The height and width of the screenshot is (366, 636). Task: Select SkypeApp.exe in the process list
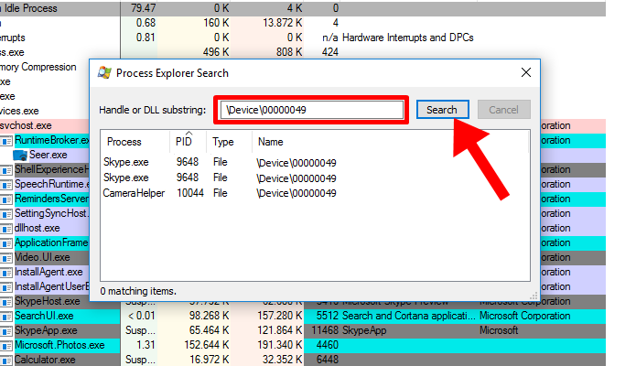[46, 330]
